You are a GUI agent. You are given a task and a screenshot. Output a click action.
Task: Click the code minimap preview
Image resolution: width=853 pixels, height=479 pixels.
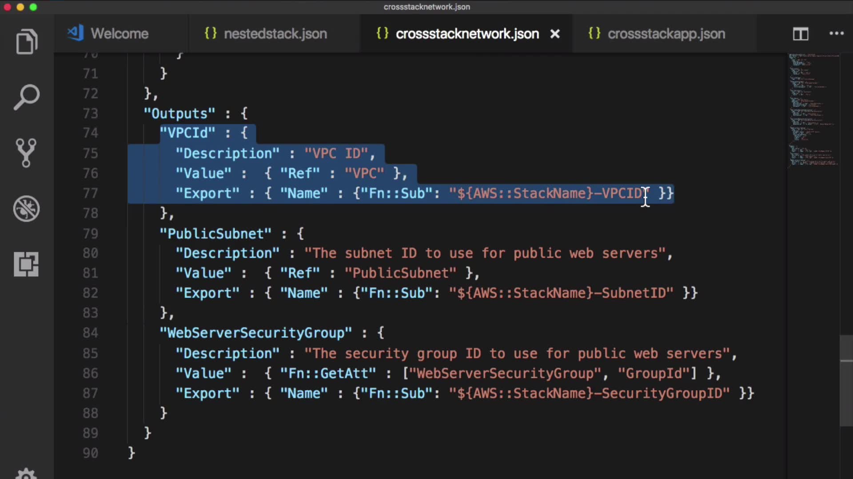(x=813, y=111)
